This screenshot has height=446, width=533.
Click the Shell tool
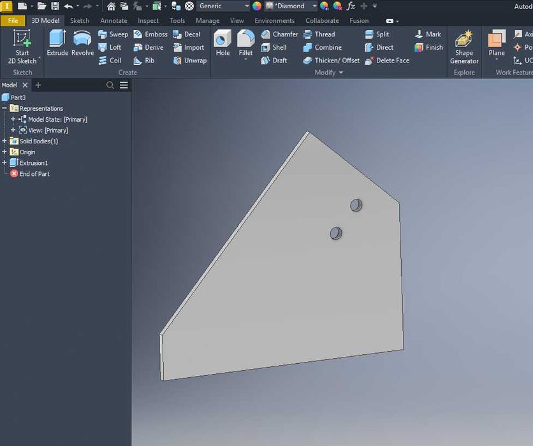click(x=274, y=48)
